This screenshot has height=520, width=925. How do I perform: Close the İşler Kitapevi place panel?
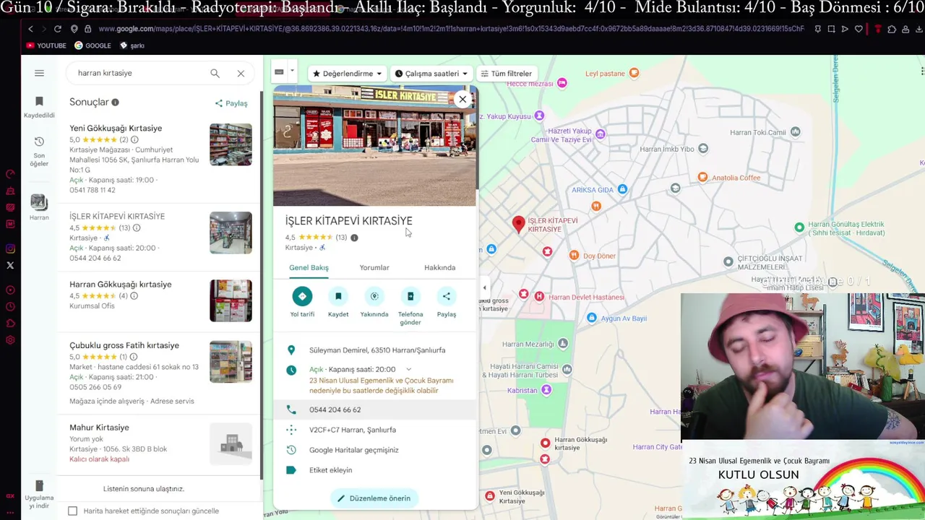click(462, 100)
